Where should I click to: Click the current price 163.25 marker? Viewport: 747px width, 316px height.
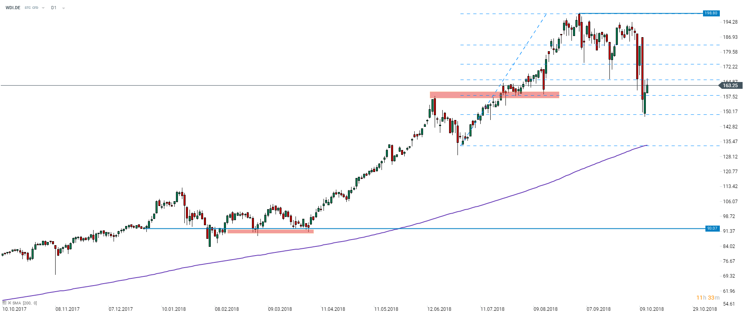point(730,85)
